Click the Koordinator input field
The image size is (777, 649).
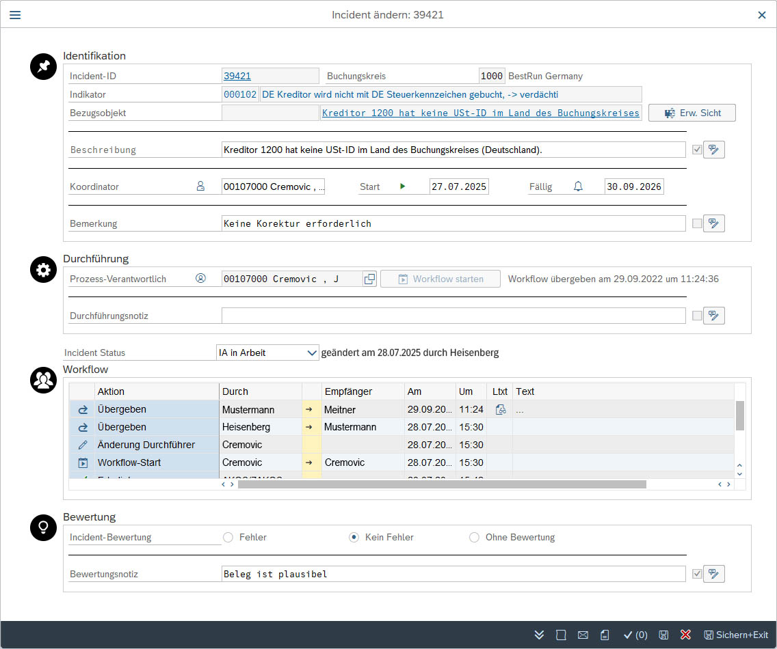coord(273,186)
